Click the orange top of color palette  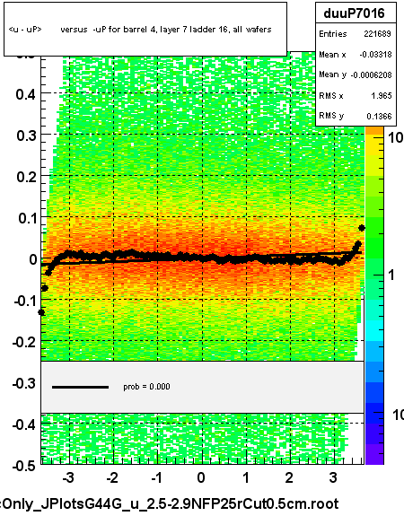374,131
